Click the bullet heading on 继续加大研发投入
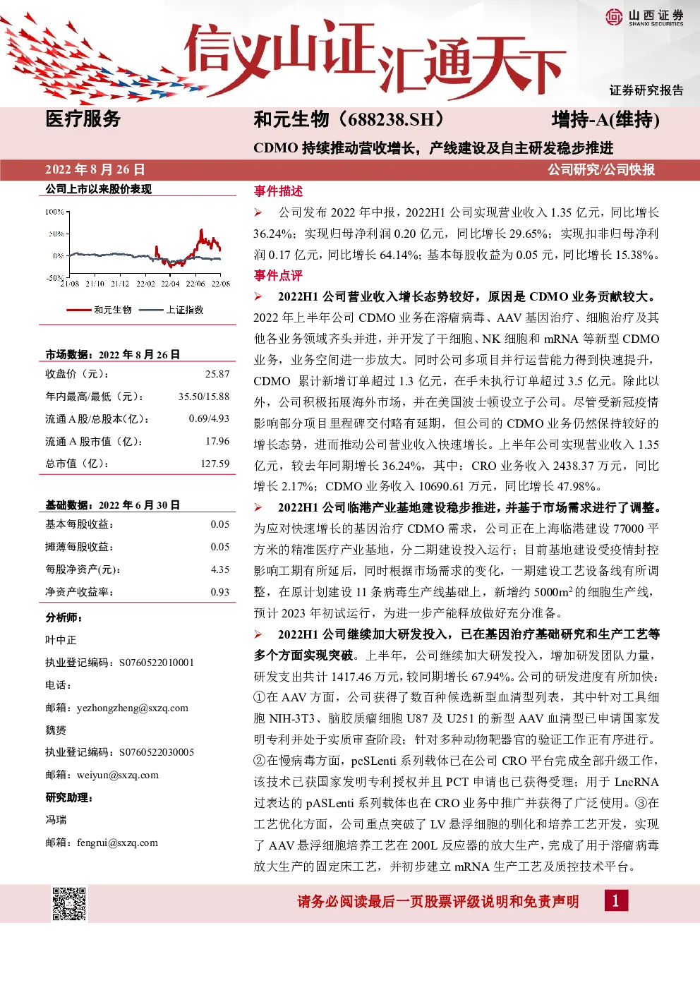 [x=457, y=644]
